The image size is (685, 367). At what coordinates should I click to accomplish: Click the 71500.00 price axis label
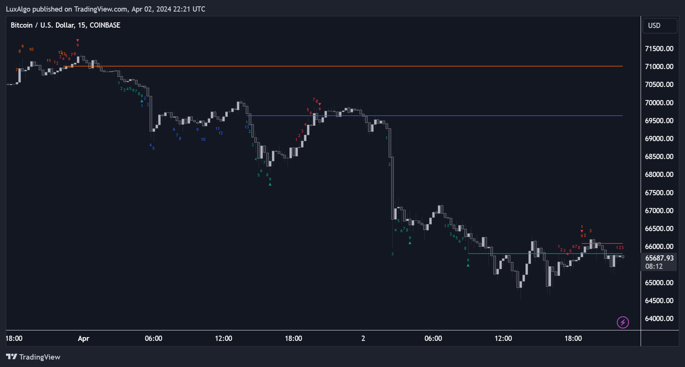click(x=659, y=49)
